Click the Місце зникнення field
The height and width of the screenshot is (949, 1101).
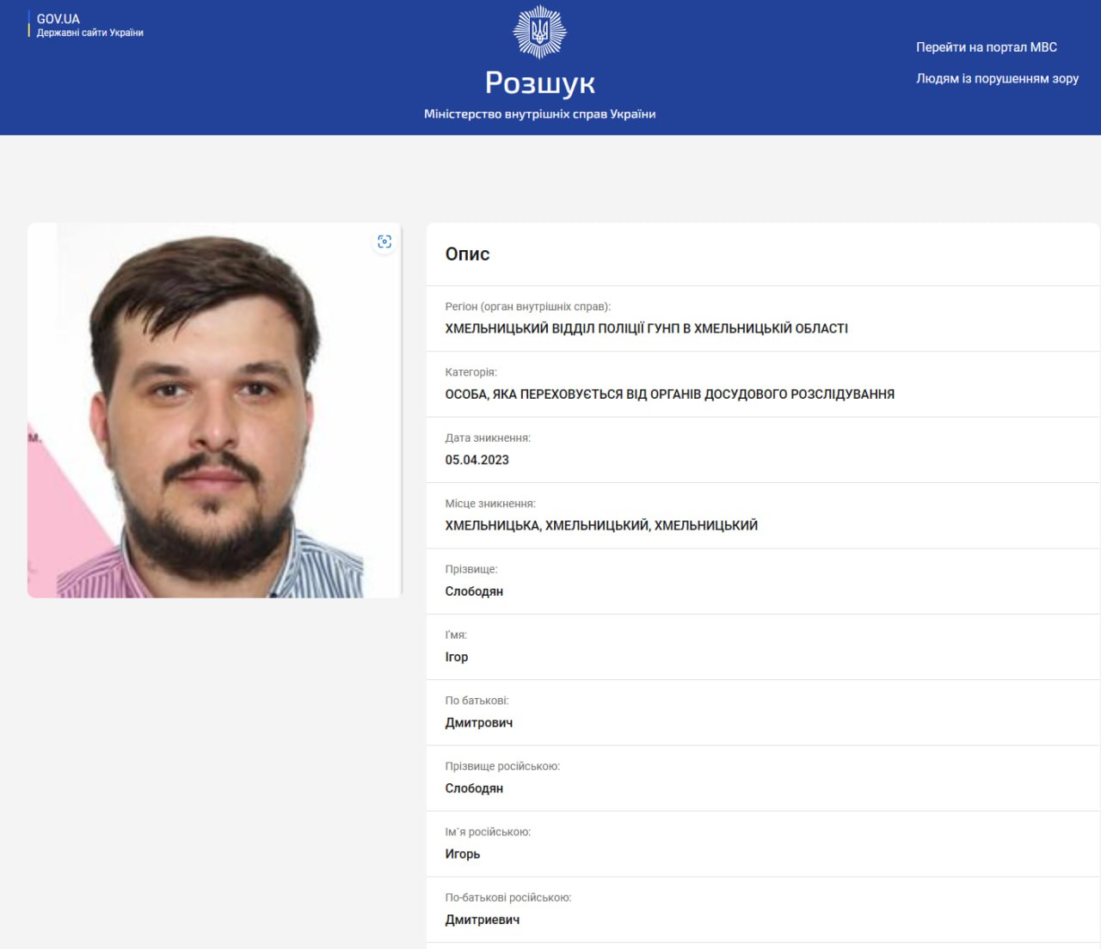click(602, 524)
